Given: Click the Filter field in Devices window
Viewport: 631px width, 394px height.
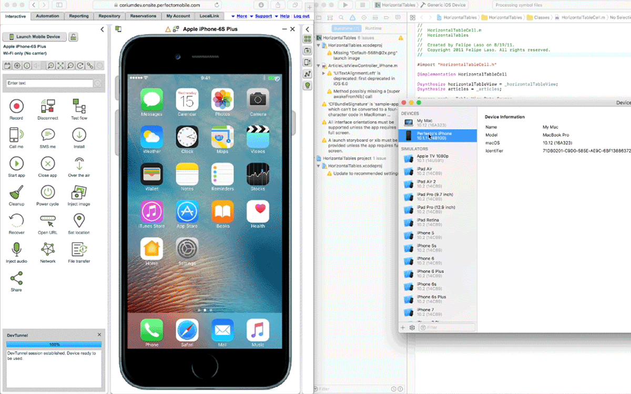Looking at the screenshot, I should click(447, 327).
